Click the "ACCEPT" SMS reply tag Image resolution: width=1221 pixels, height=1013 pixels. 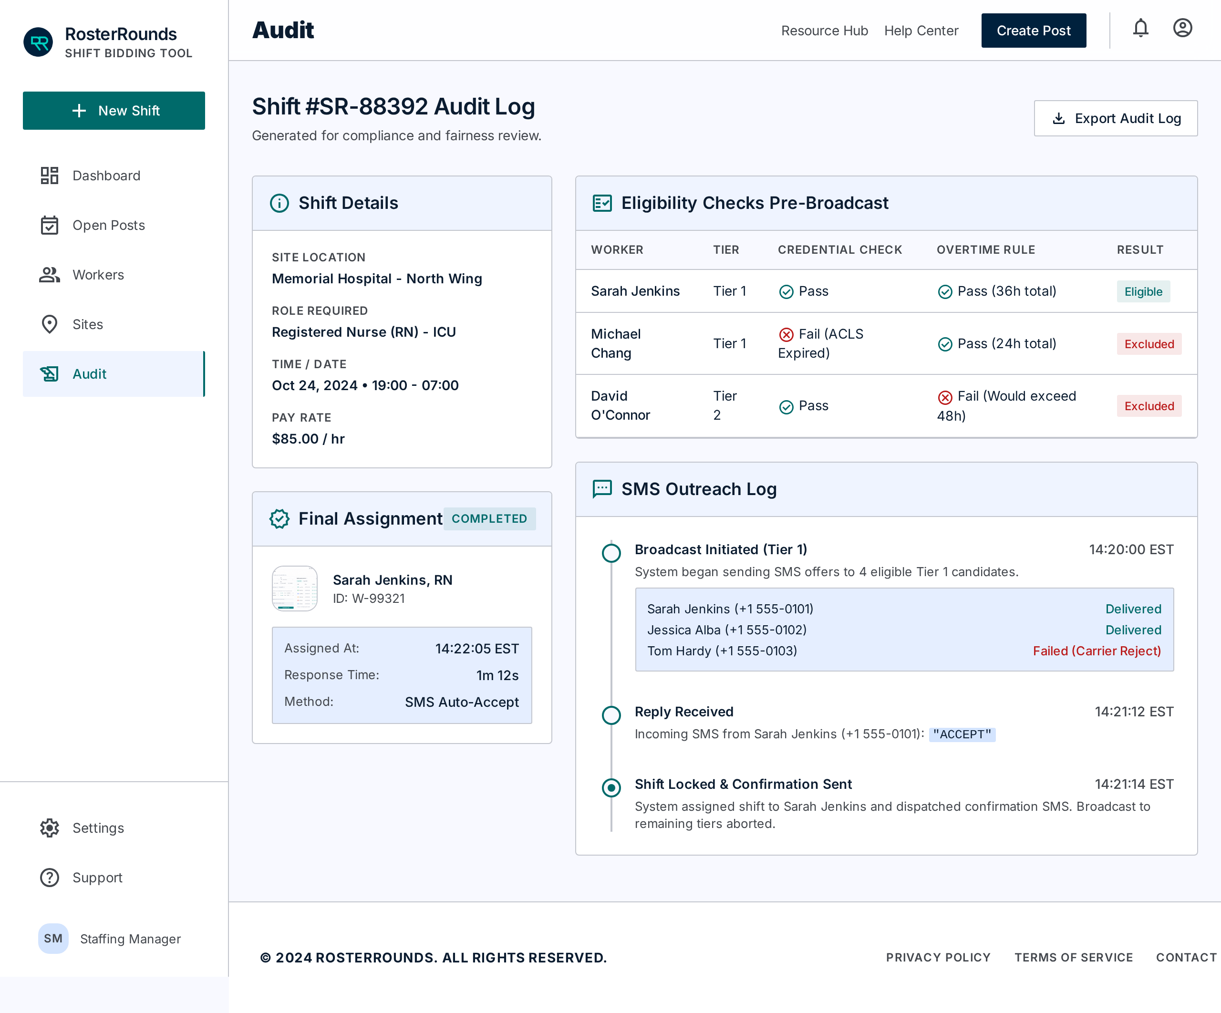[x=962, y=734]
